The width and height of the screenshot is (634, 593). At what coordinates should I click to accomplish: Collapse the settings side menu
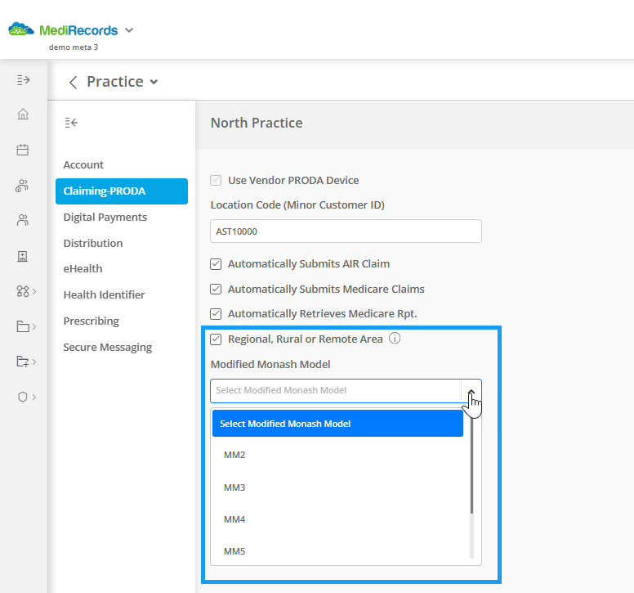71,122
